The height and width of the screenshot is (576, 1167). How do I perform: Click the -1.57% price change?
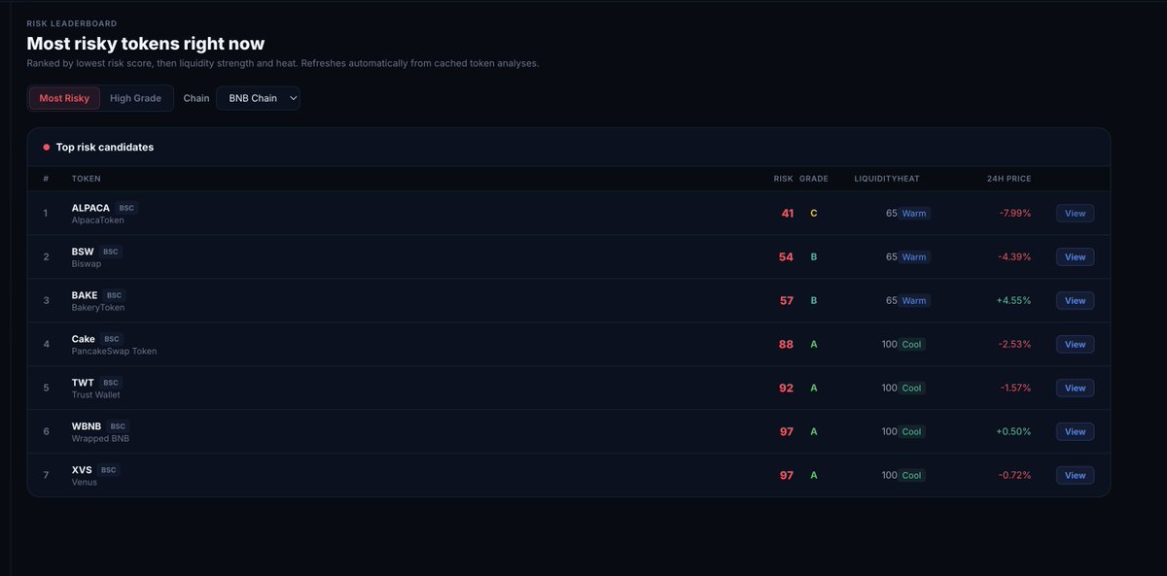[1016, 389]
